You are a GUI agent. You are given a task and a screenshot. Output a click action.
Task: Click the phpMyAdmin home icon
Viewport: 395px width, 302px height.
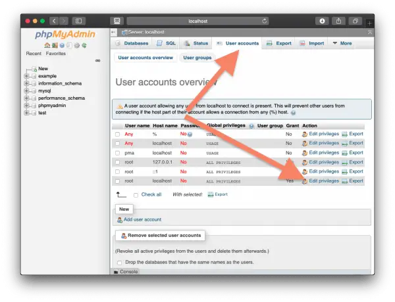(x=47, y=45)
